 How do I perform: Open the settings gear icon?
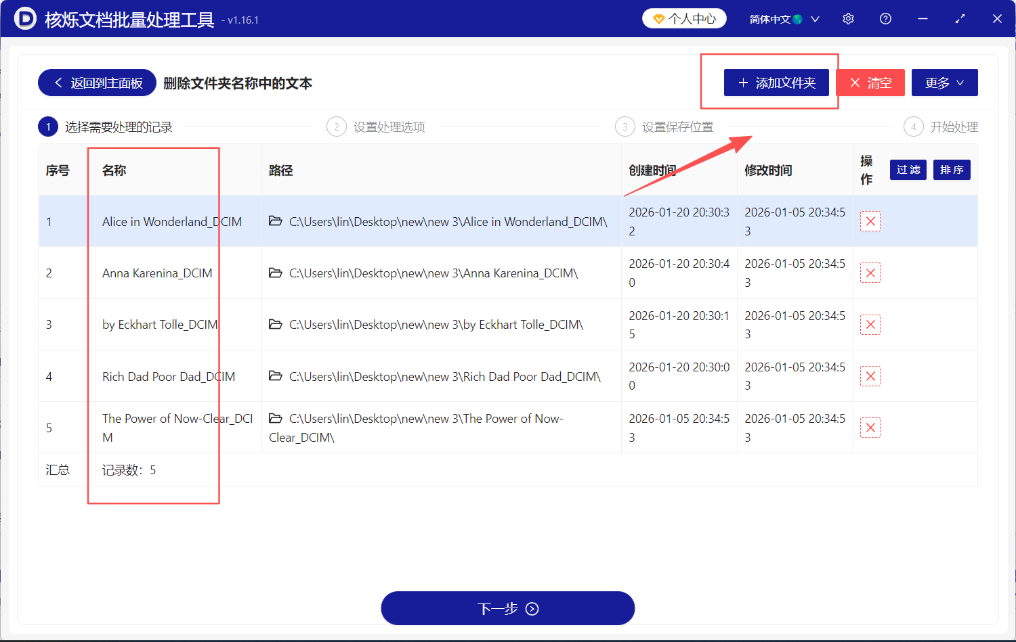pyautogui.click(x=848, y=18)
